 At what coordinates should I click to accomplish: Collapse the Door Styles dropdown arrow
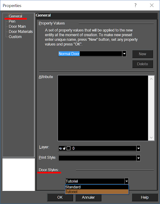[x=126, y=181]
